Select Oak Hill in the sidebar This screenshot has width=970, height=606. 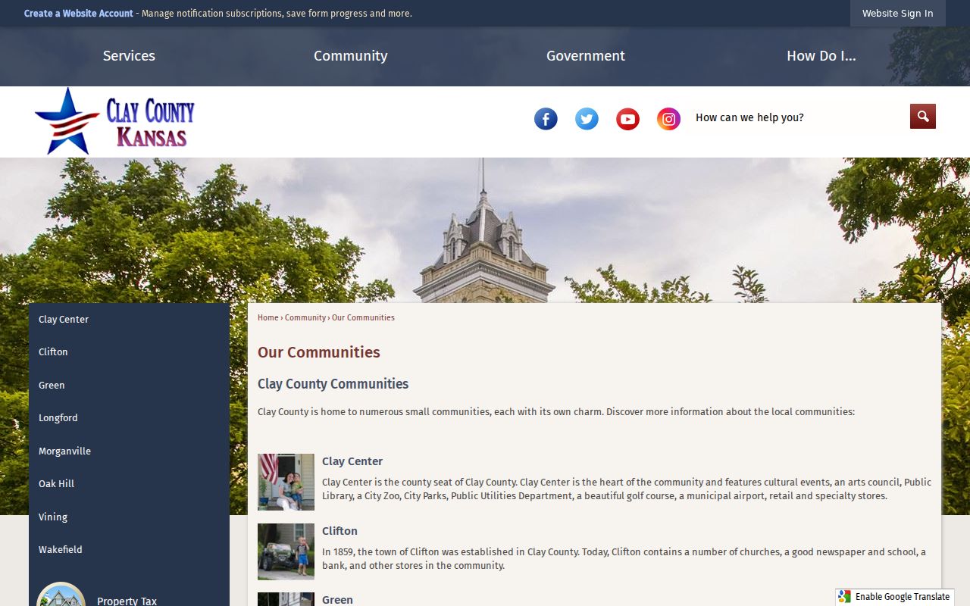tap(129, 484)
